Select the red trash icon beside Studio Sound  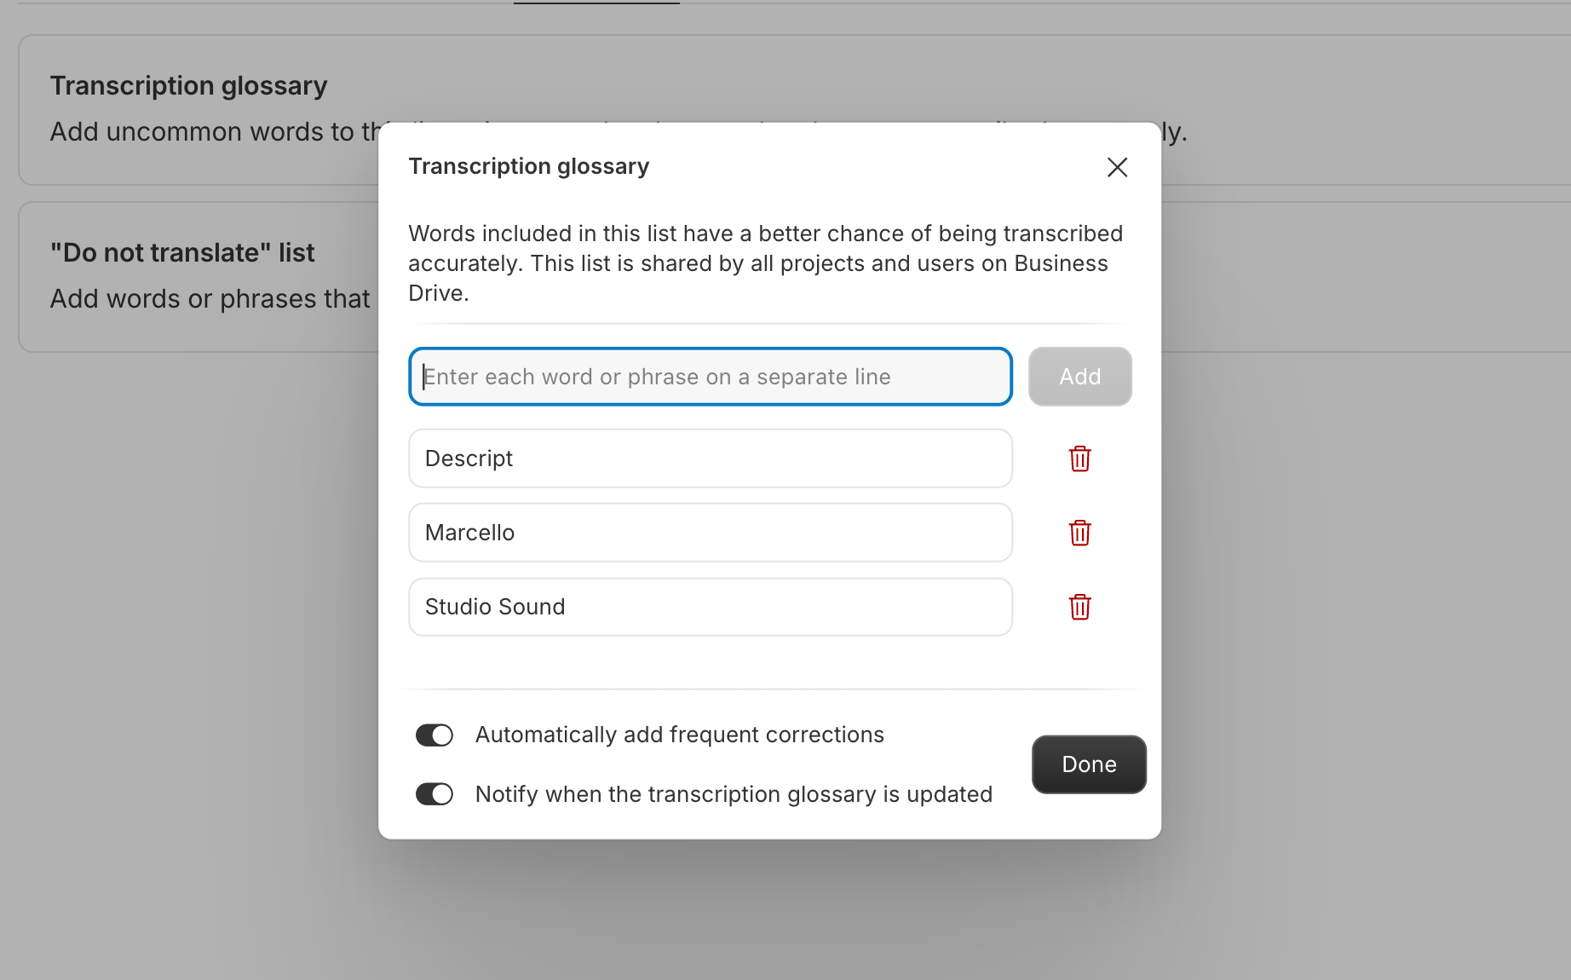[x=1079, y=607]
